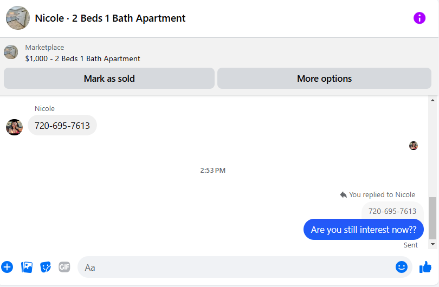Open the Marketplace listing small thumbnail
439x287 pixels.
[x=11, y=52]
